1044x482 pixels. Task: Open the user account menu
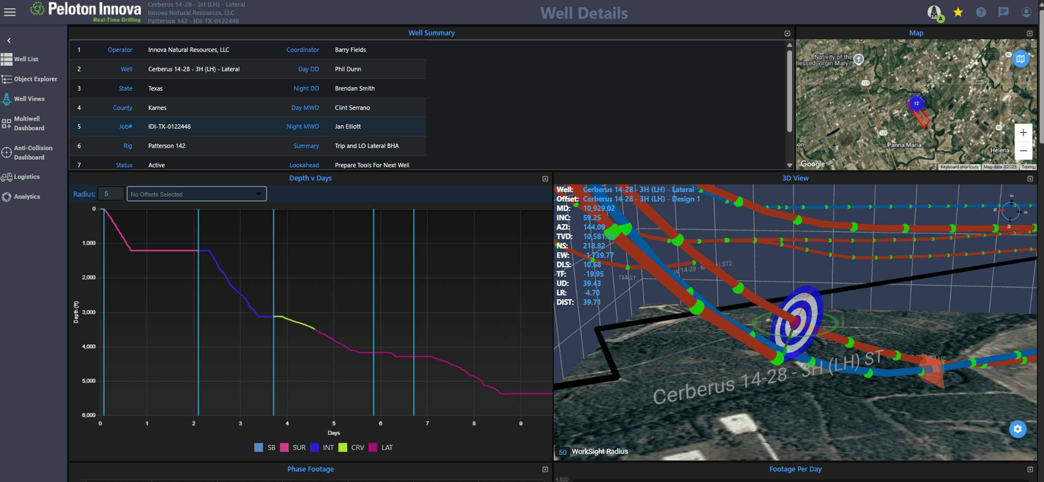[x=1027, y=12]
